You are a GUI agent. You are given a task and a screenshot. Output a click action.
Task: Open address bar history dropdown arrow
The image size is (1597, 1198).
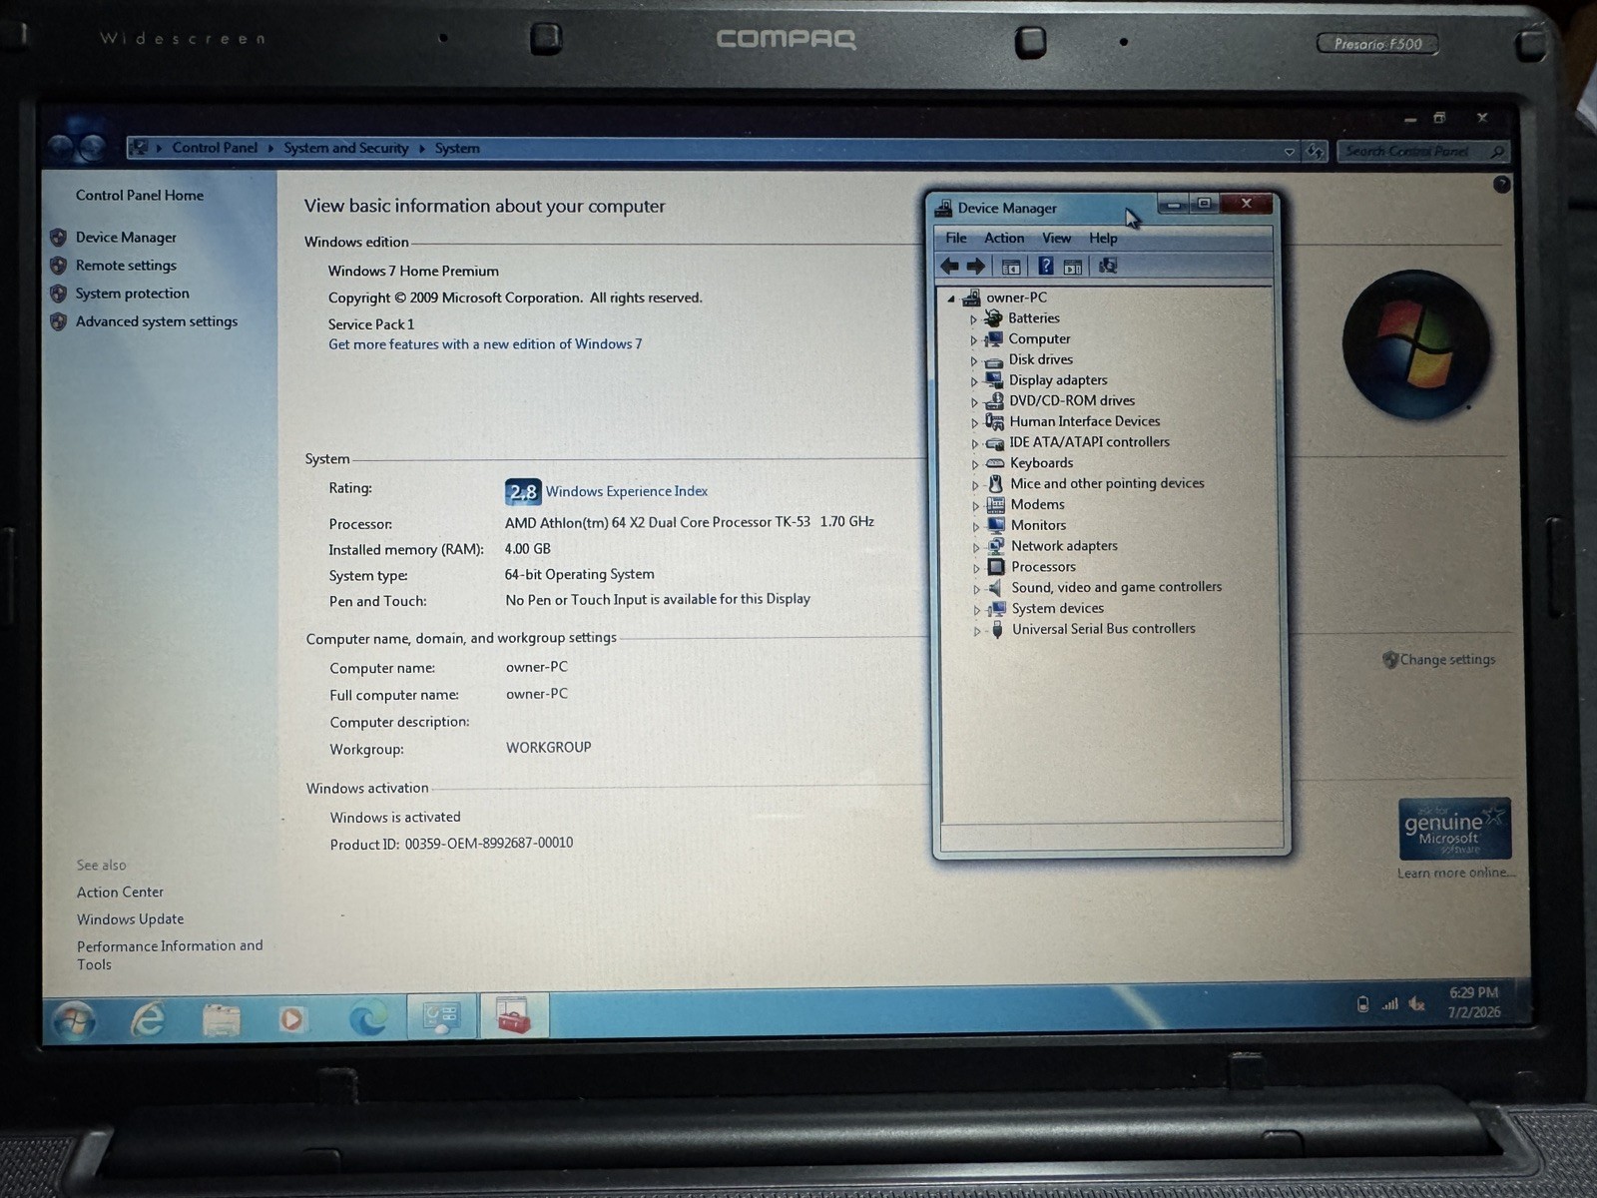[x=1290, y=152]
